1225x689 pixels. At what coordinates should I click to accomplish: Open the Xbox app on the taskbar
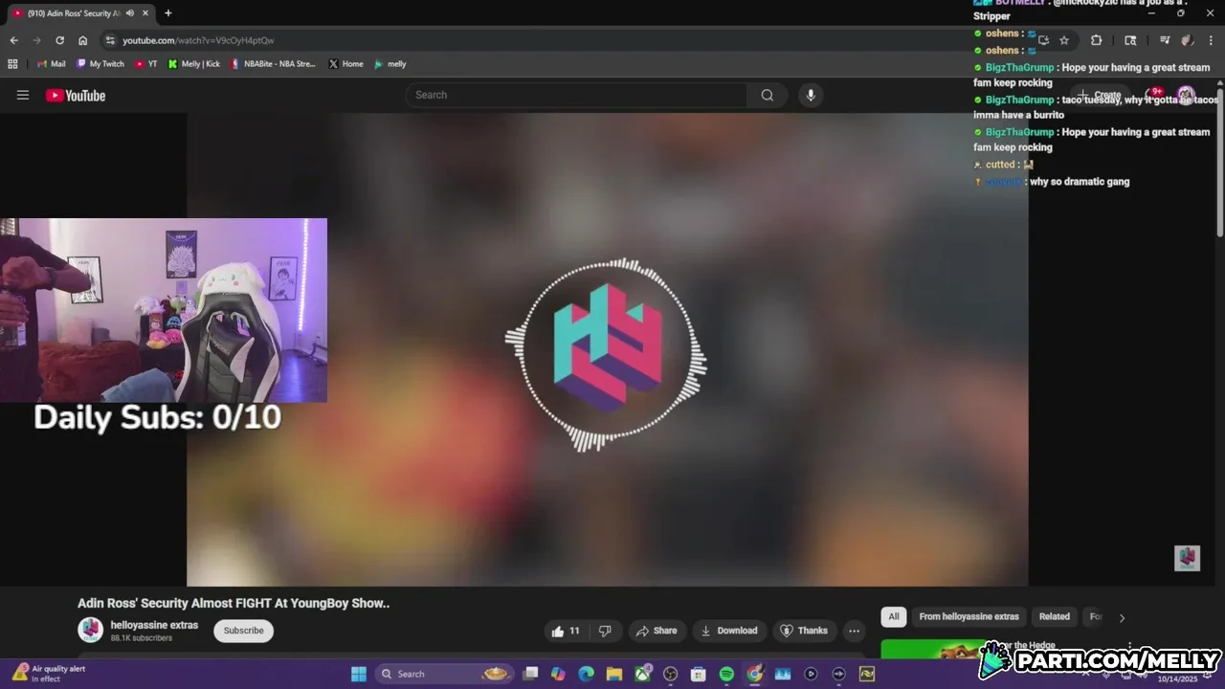point(642,674)
